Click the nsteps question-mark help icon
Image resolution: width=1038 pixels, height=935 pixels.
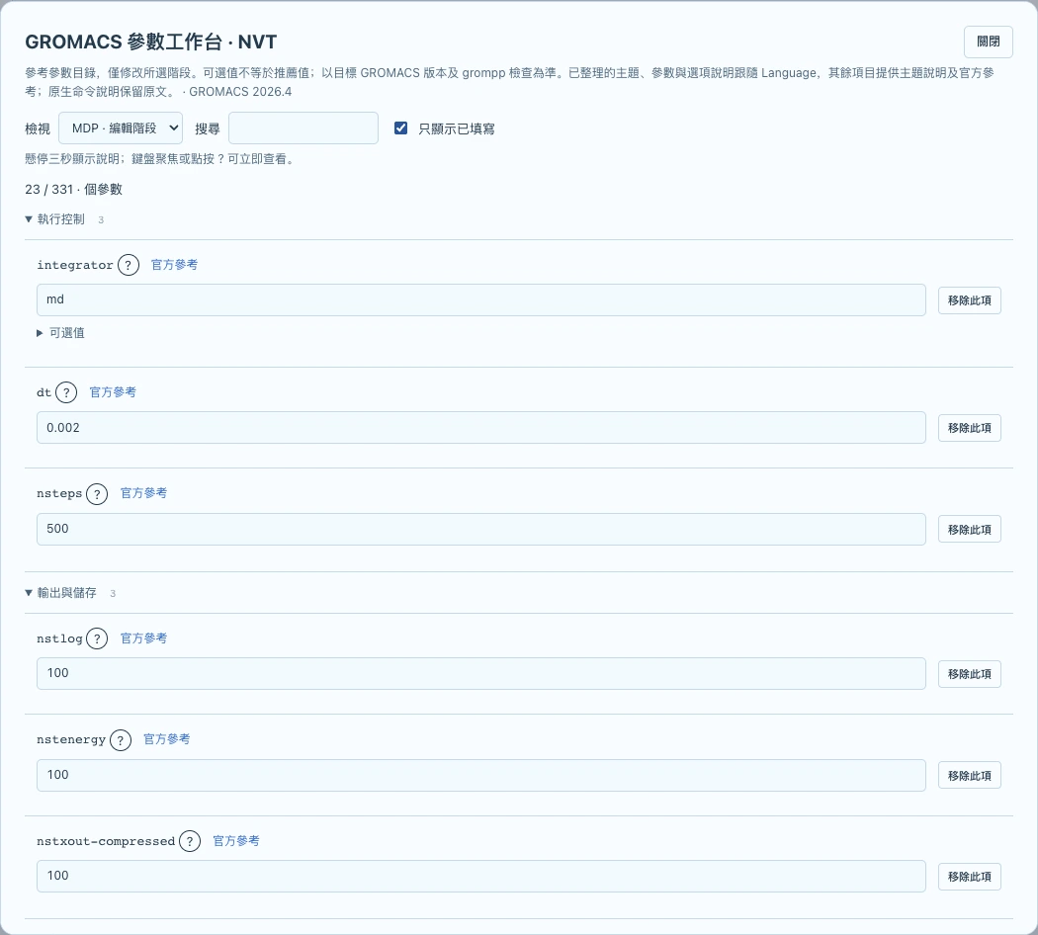point(97,494)
